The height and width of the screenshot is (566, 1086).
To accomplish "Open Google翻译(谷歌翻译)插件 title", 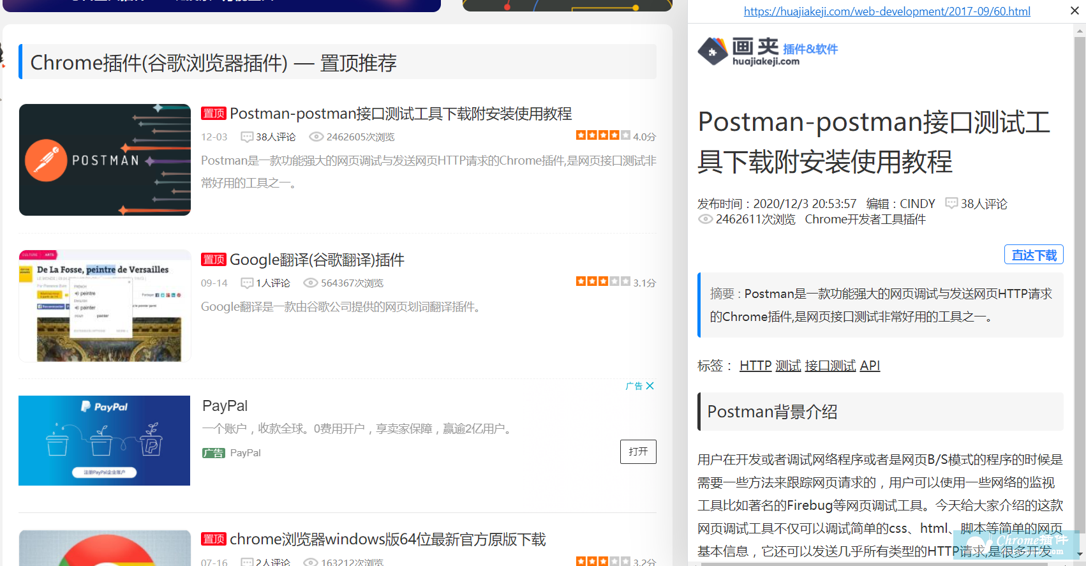I will pyautogui.click(x=317, y=260).
